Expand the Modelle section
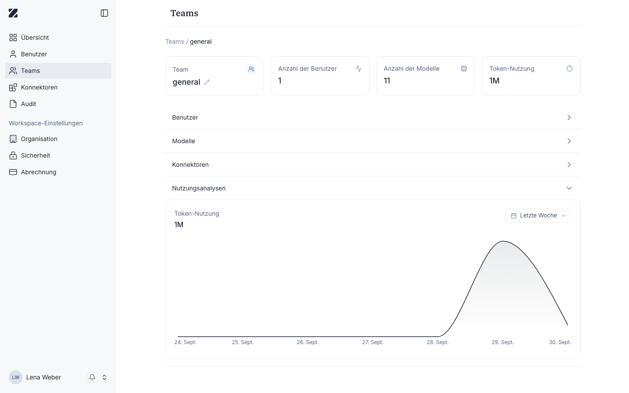Image resolution: width=629 pixels, height=393 pixels. click(x=373, y=141)
